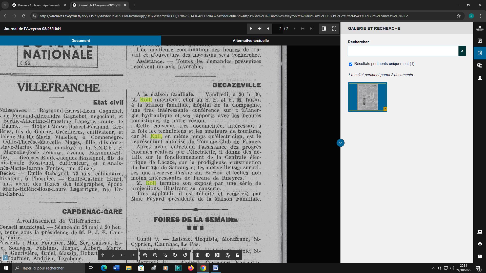Viewport: 486px width, 273px height.
Task: Select the zoom-to-area selection tool
Action: [x=165, y=255]
